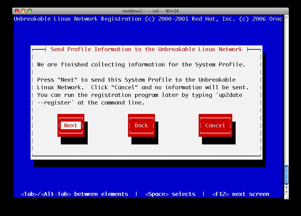Minimize the terminal with the yellow button
The image size is (301, 216).
[23, 11]
